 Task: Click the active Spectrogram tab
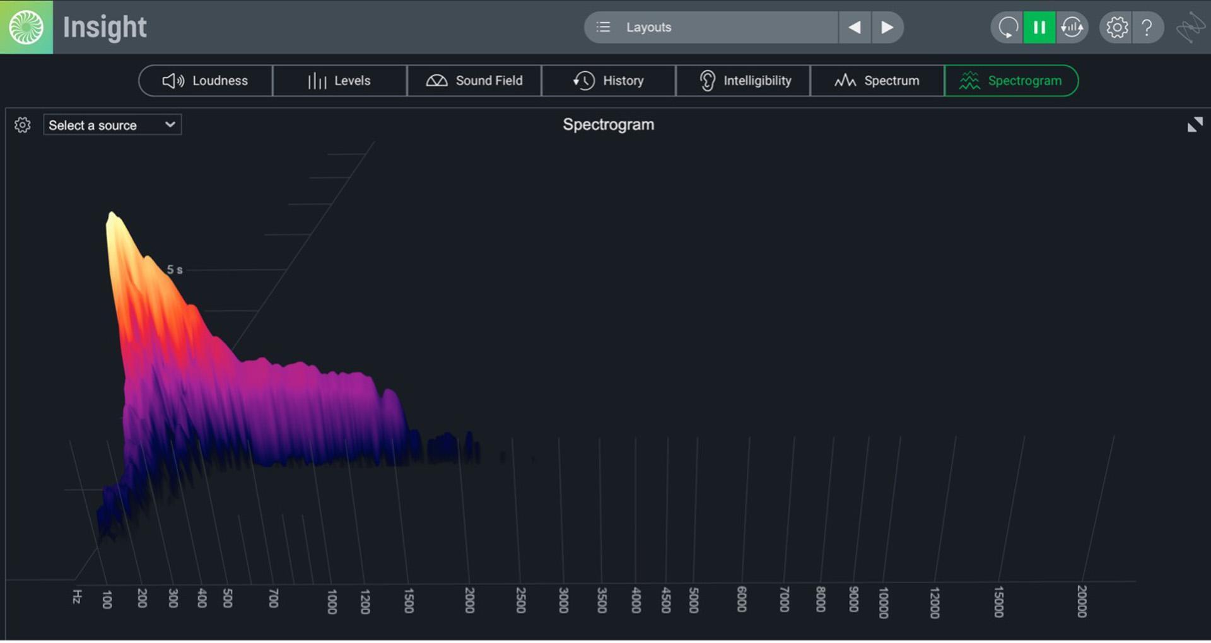point(1011,81)
